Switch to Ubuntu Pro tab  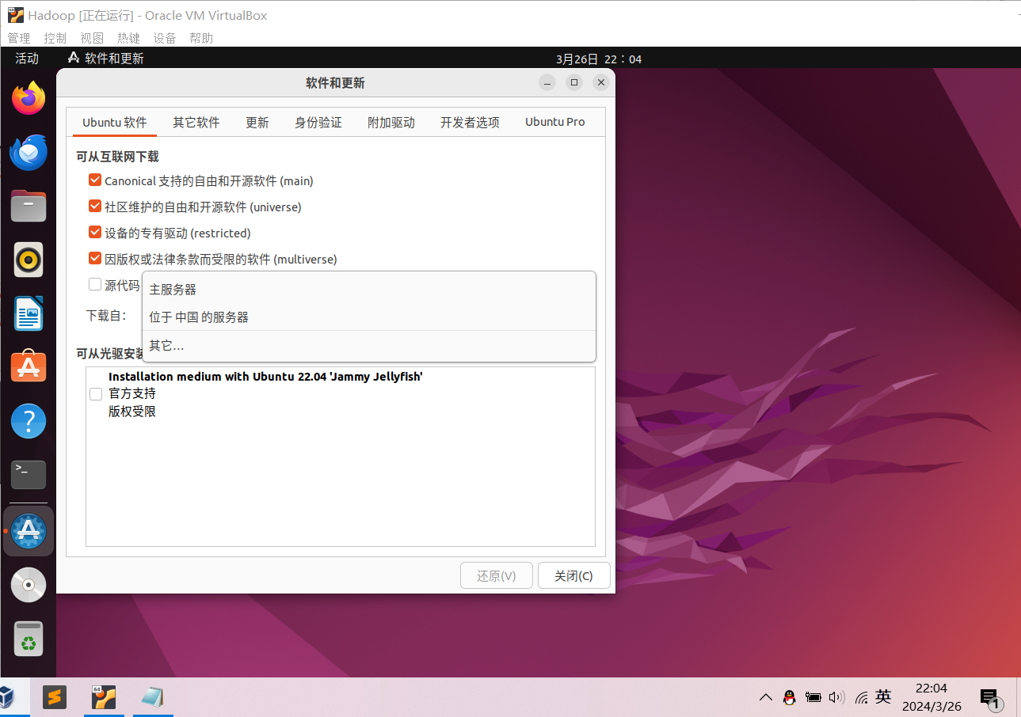[555, 122]
